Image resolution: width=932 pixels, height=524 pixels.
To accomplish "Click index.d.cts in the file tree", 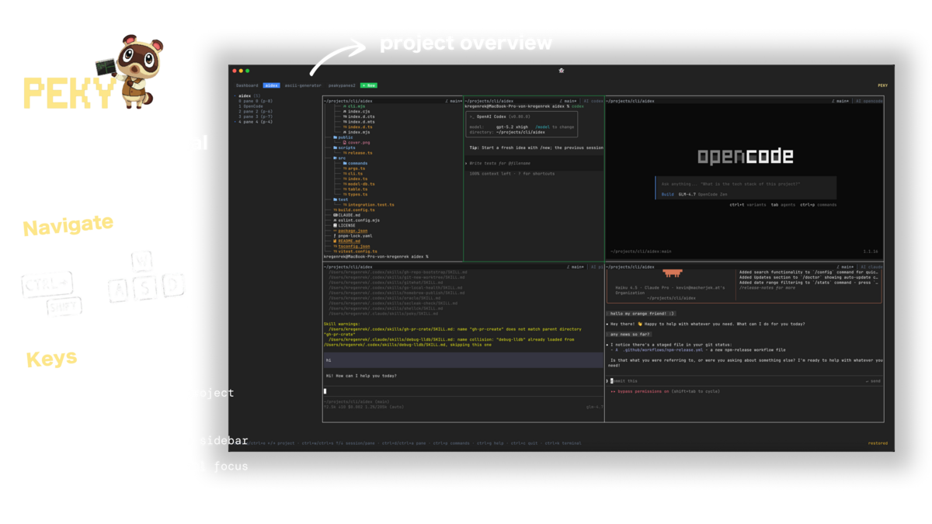I will [360, 116].
